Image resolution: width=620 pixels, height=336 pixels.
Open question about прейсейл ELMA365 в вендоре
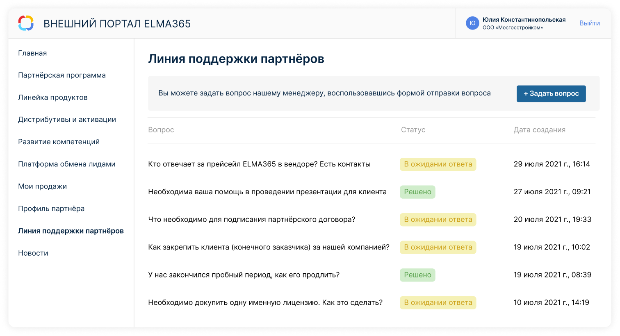[259, 164]
